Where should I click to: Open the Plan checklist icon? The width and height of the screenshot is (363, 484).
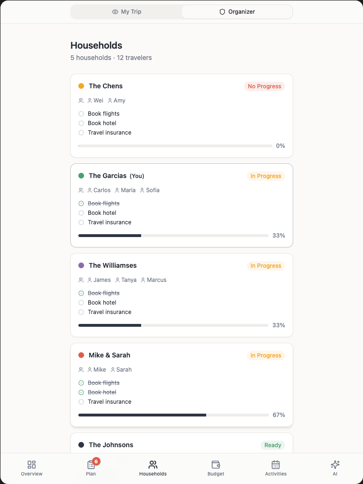(x=91, y=465)
